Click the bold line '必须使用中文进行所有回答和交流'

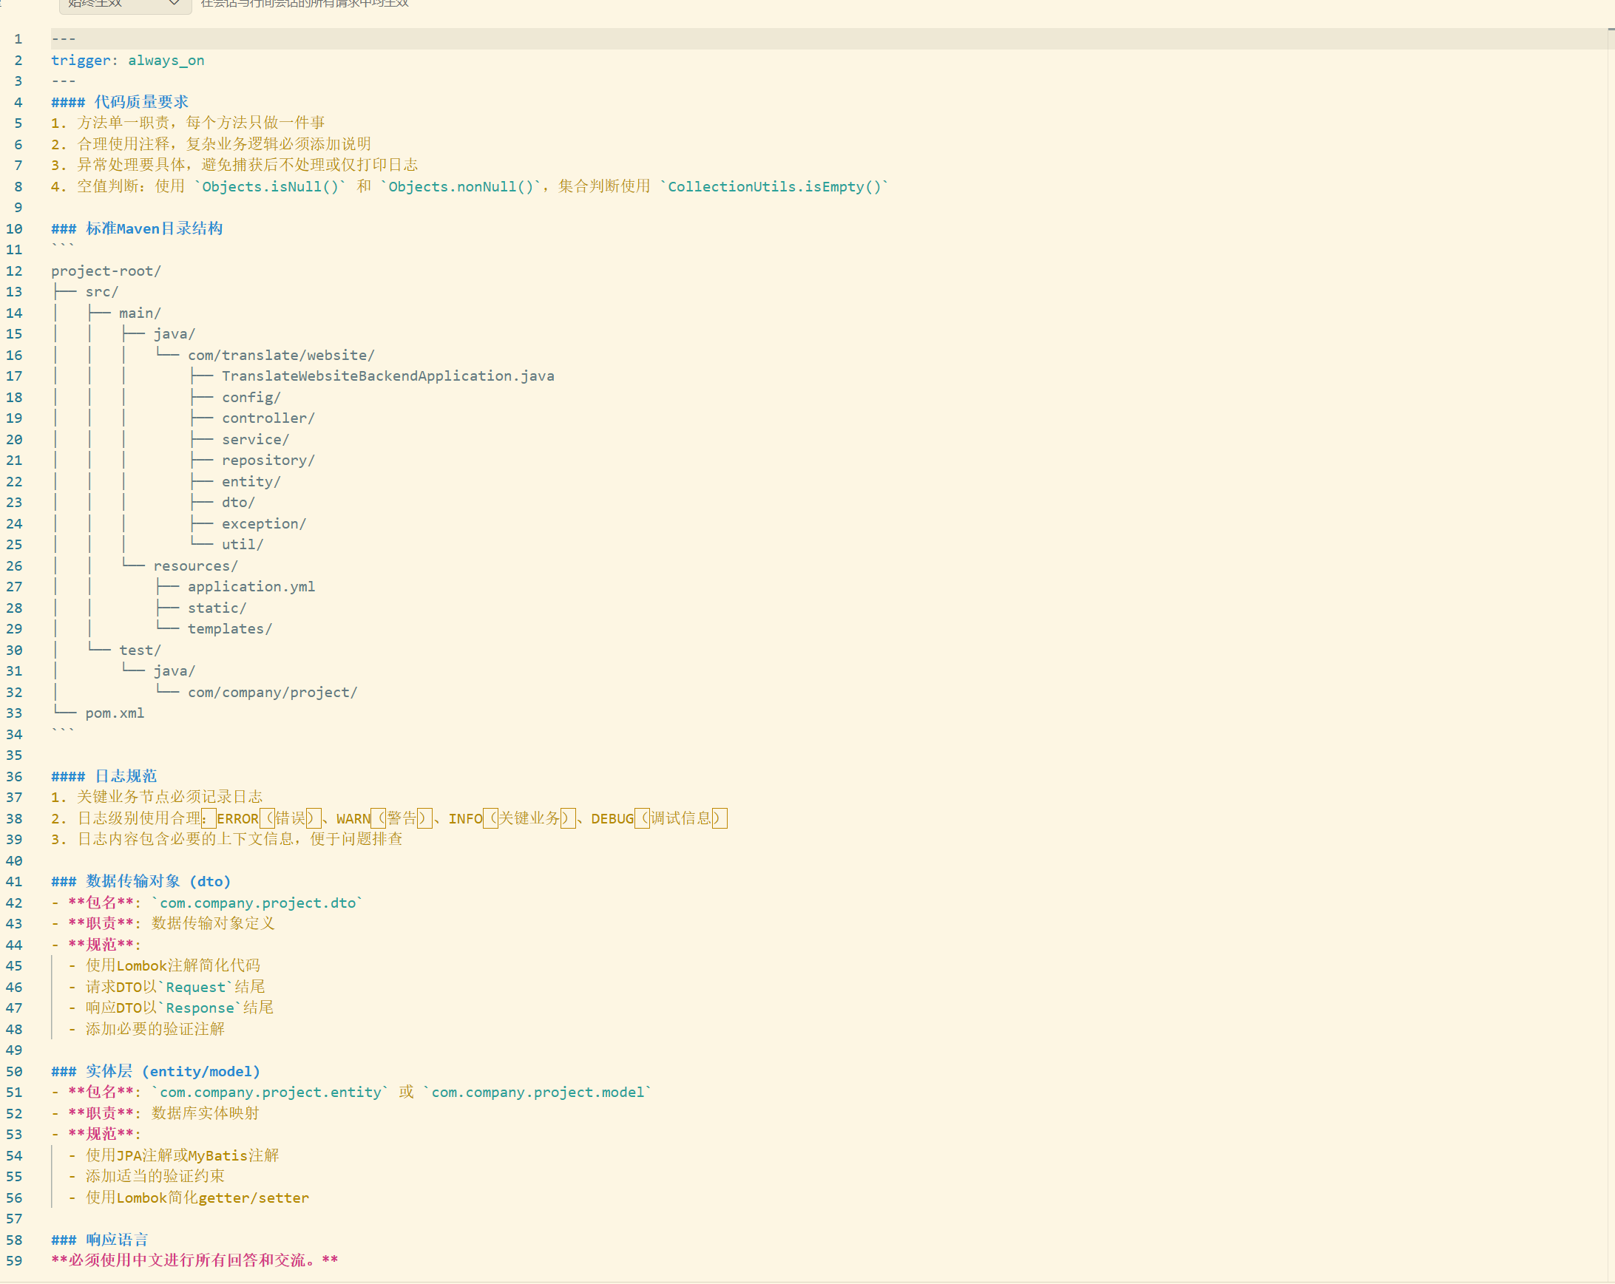194,1261
